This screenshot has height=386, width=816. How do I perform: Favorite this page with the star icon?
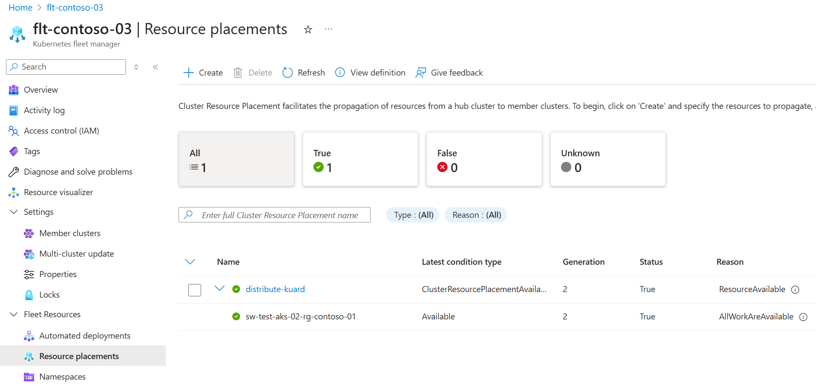click(x=308, y=29)
